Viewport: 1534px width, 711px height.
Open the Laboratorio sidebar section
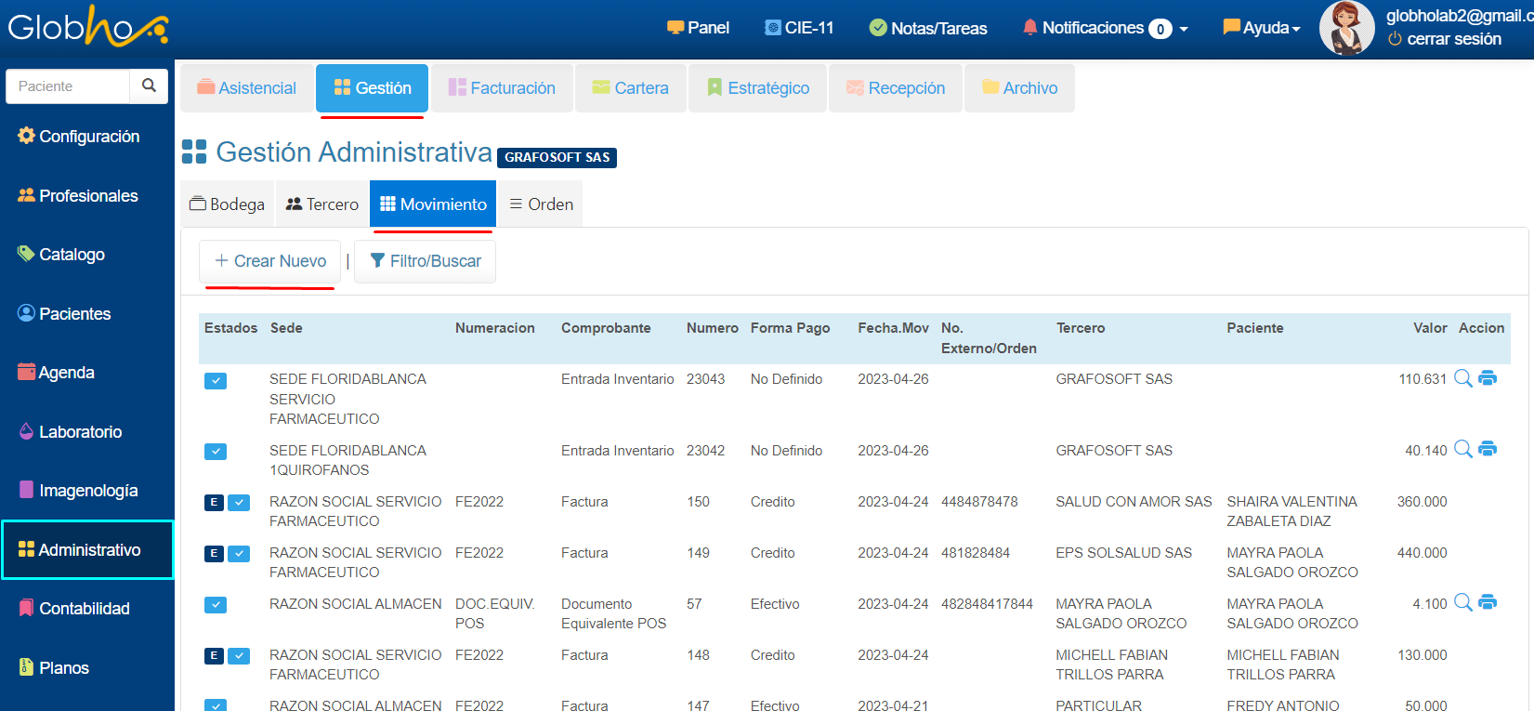click(x=80, y=432)
